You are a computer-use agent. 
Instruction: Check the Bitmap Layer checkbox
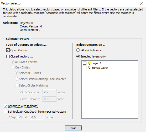(x=85, y=67)
